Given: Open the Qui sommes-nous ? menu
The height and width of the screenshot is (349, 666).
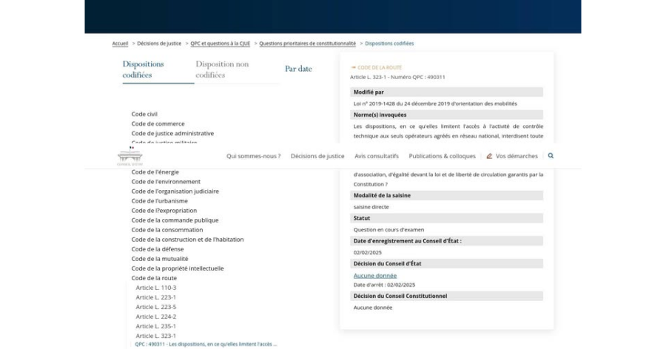Looking at the screenshot, I should coord(253,156).
